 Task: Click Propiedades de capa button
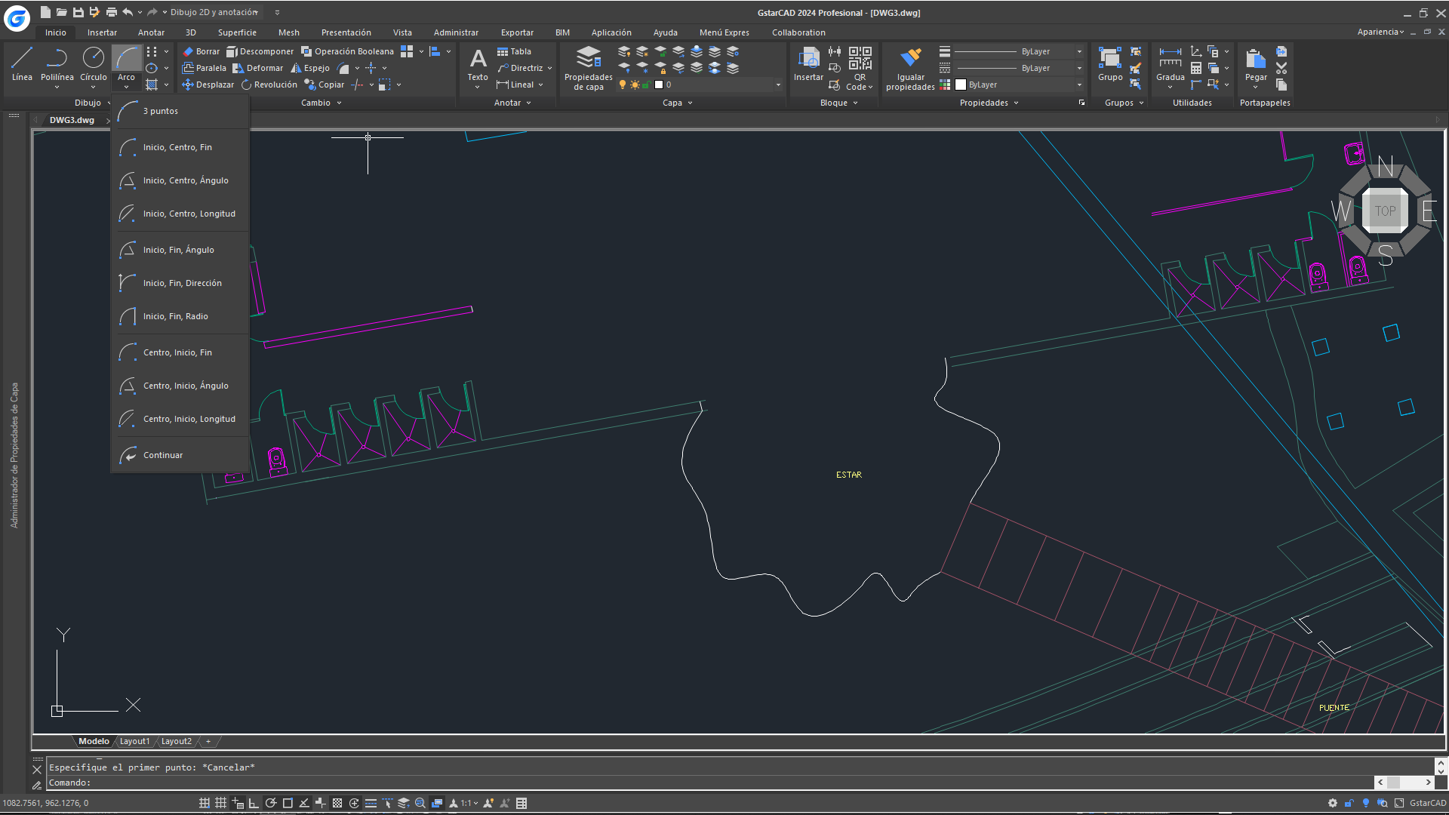(x=587, y=68)
